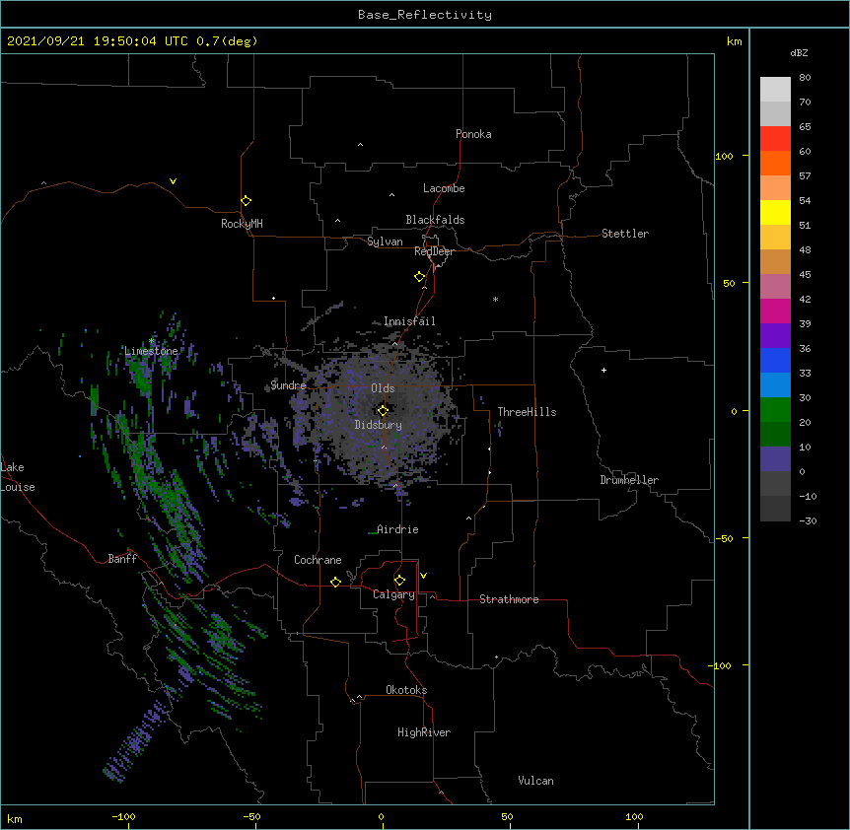850x830 pixels.
Task: Click the Sundre town label
Action: pos(288,385)
